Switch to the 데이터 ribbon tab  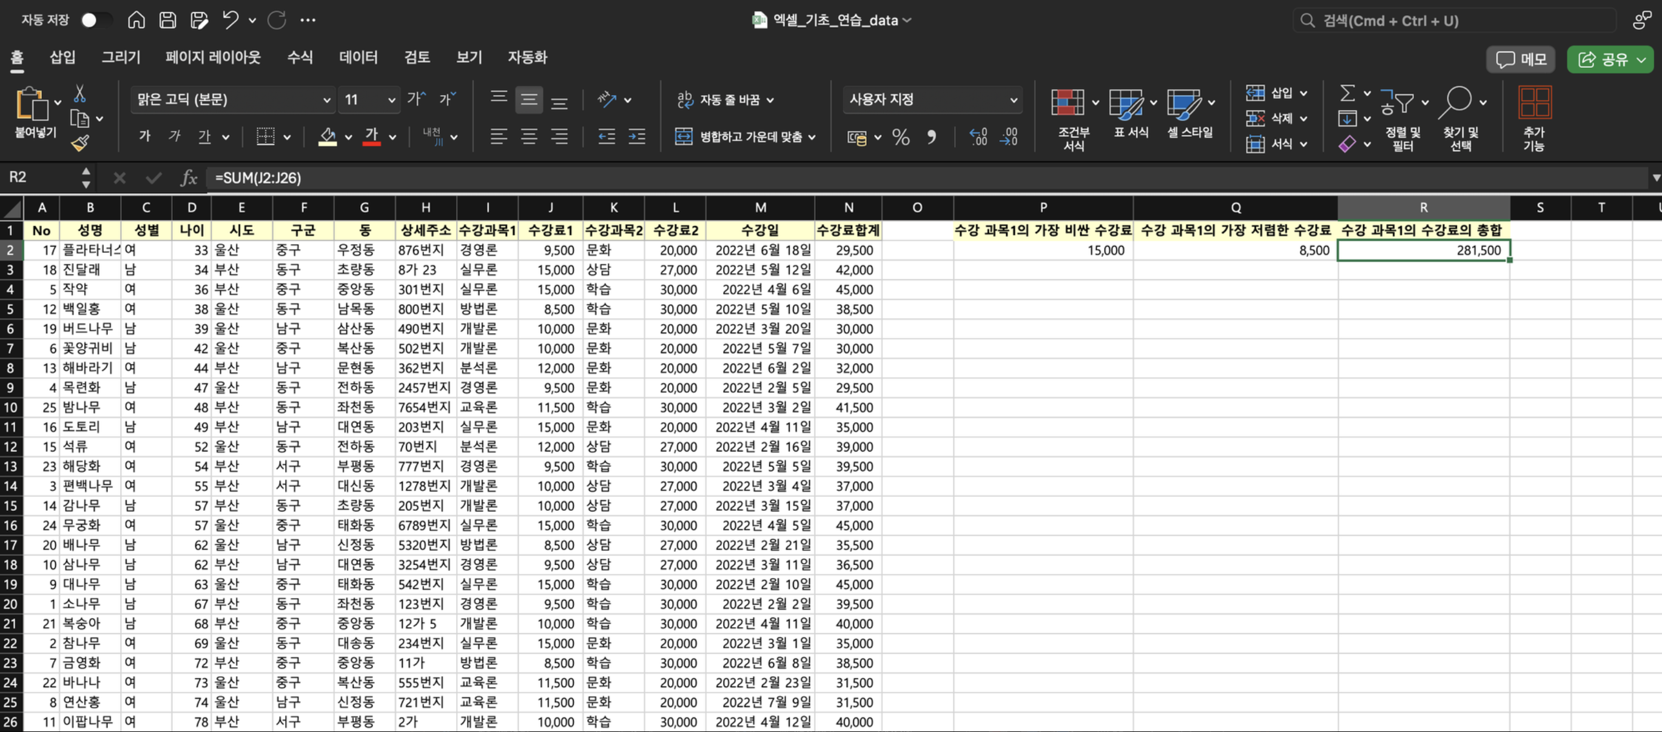pyautogui.click(x=358, y=58)
